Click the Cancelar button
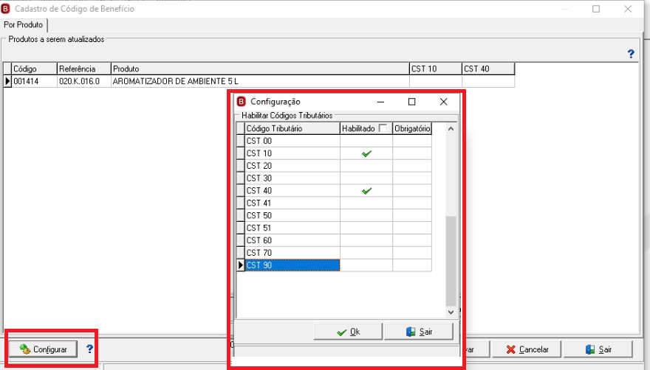 (x=527, y=349)
